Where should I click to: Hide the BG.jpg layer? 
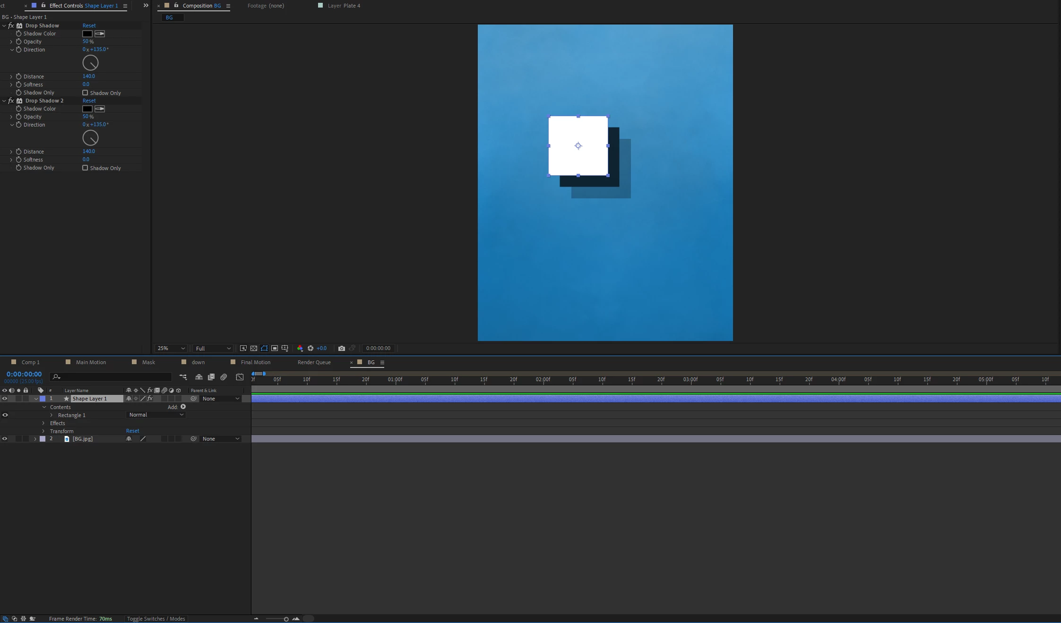point(5,439)
